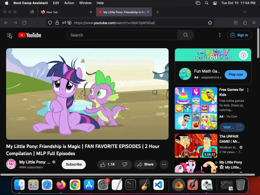Switch to the New Tab tab
The image size is (260, 195).
tap(66, 12)
